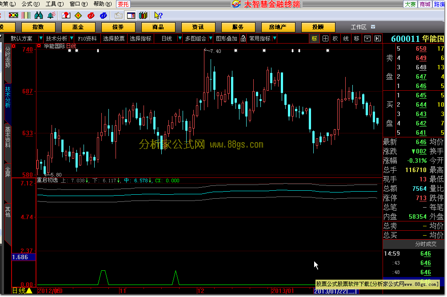Open the 公式 menu

pyautogui.click(x=31, y=4)
